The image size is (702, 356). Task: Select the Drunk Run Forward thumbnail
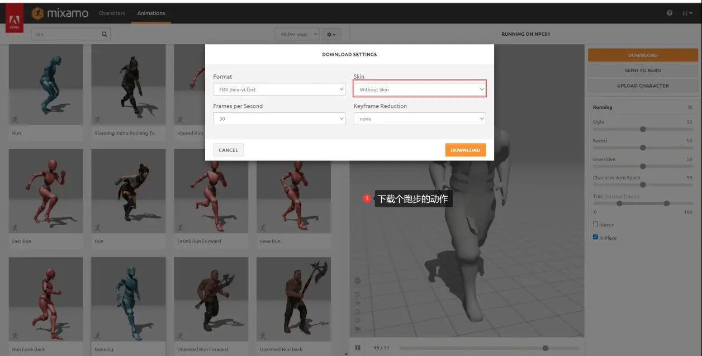tap(211, 191)
